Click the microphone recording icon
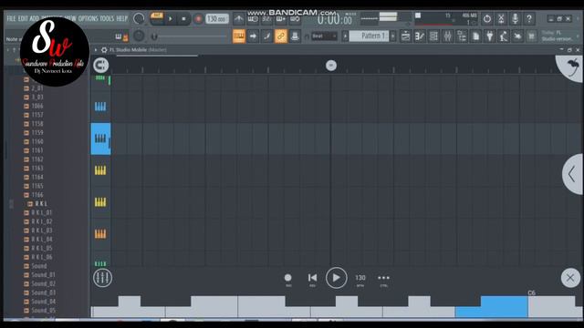The image size is (584, 328). 515,18
